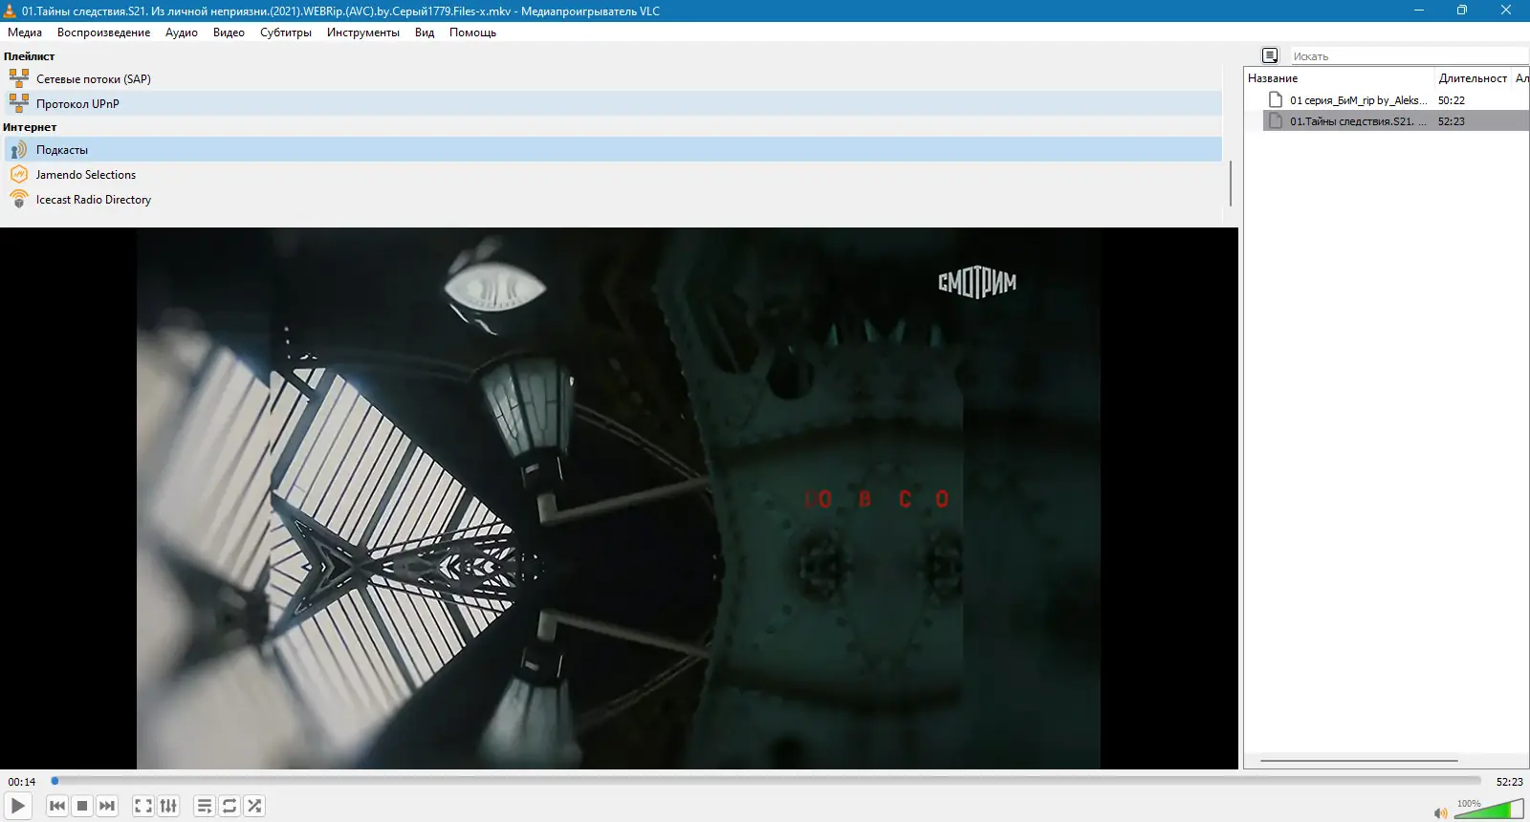Viewport: 1530px width, 822px height.
Task: Click the Подкасты podcast icon
Action: tap(19, 149)
